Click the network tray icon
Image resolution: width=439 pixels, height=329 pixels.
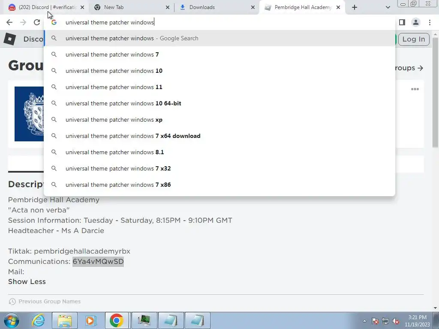385,321
